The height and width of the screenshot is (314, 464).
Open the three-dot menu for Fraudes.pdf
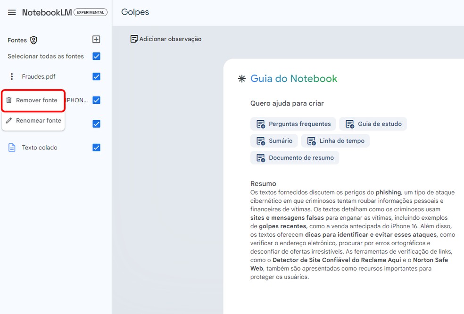[11, 76]
